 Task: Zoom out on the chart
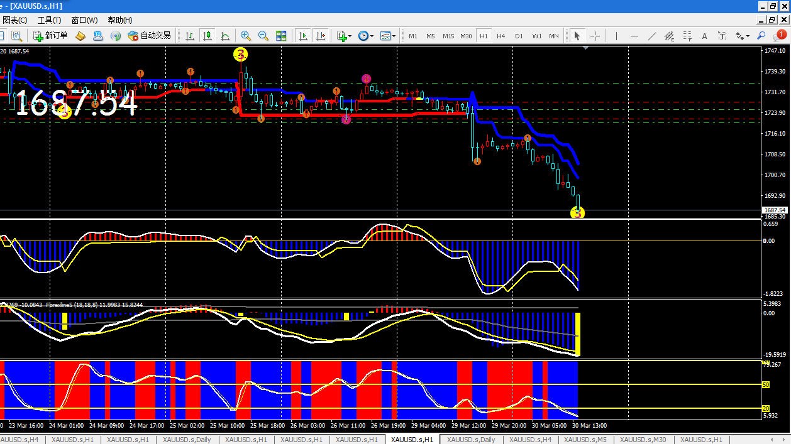(263, 36)
